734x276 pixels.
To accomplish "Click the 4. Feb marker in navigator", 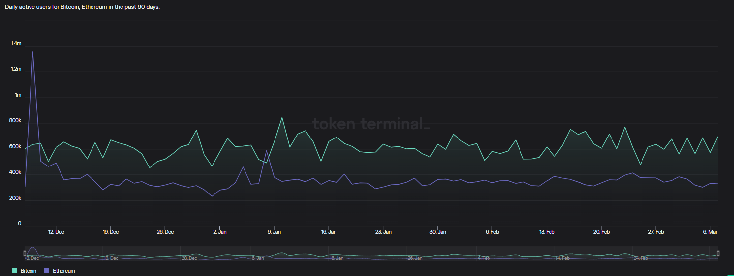I will [483, 258].
